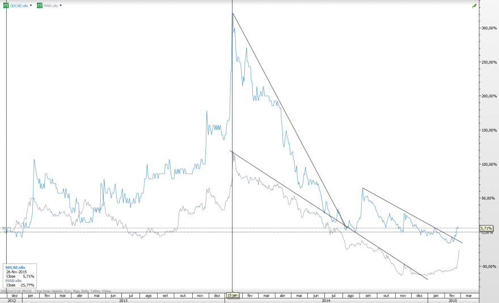The width and height of the screenshot is (499, 303).
Task: Click the set month label of 2013
Action: [x=166, y=296]
